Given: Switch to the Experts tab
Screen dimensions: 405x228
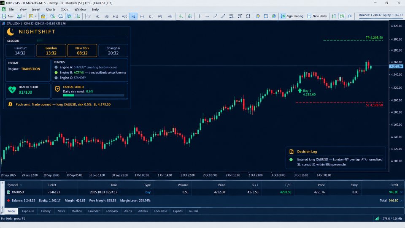Looking at the screenshot, I should [178, 211].
